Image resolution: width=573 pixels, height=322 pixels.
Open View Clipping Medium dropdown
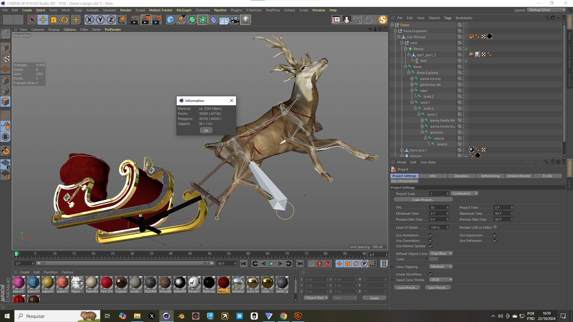tap(441, 267)
